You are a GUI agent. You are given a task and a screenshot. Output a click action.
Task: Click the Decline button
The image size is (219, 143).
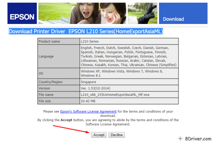(x=117, y=135)
